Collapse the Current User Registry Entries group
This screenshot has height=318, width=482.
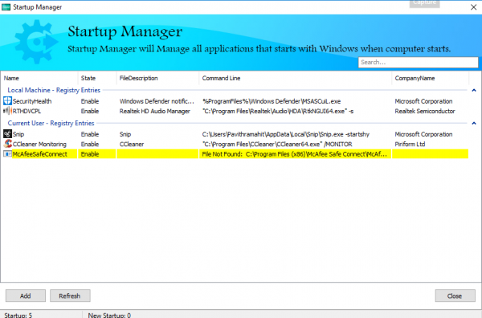point(474,123)
